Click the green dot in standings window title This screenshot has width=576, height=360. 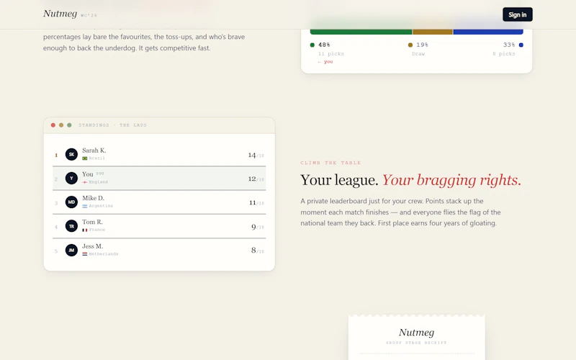tap(69, 125)
